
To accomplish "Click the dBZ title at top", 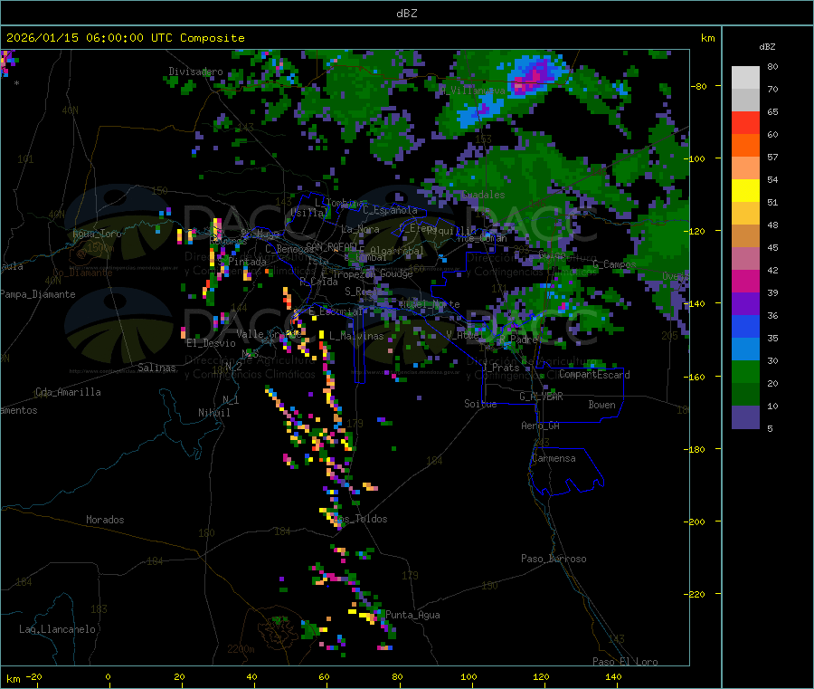I will (x=406, y=14).
